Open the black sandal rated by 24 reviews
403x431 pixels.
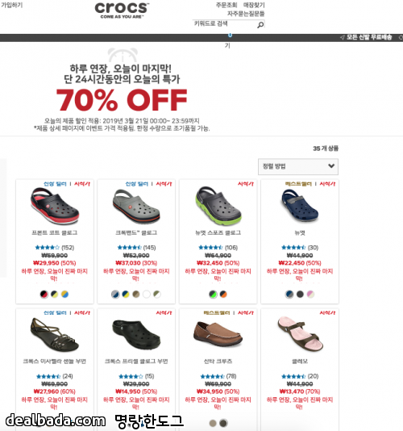coord(54,334)
